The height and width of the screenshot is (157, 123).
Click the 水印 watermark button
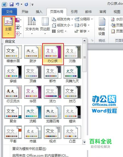point(117,19)
